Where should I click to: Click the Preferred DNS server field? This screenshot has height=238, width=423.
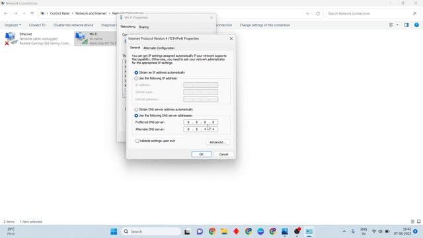pos(200,122)
